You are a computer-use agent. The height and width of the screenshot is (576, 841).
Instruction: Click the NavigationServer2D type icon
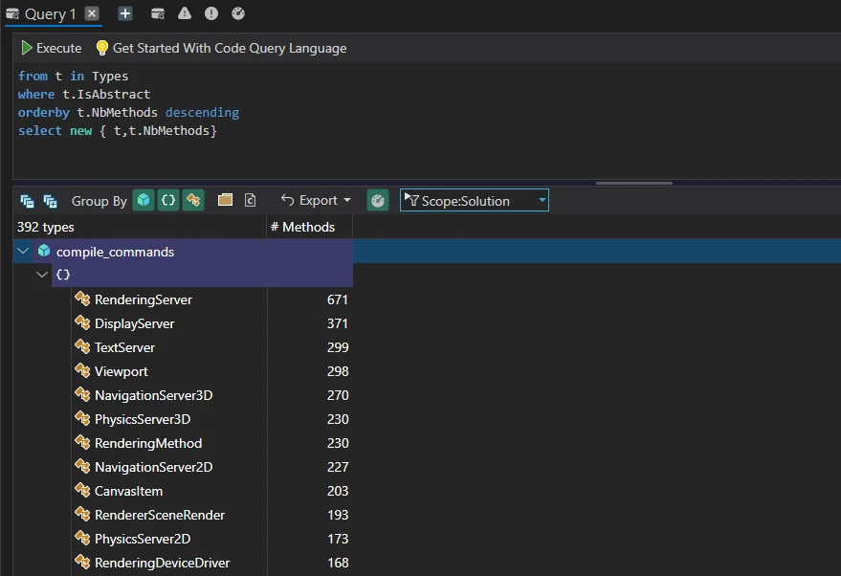pyautogui.click(x=82, y=466)
